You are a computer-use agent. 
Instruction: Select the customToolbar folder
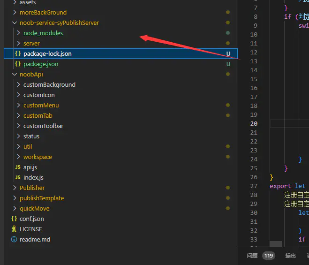(43, 126)
